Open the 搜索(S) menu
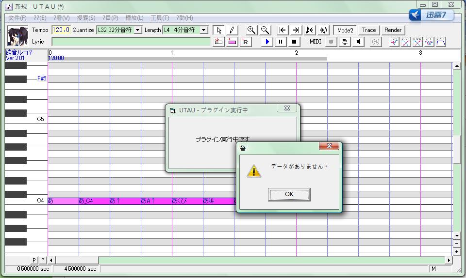This screenshot has width=466, height=278. [86, 18]
